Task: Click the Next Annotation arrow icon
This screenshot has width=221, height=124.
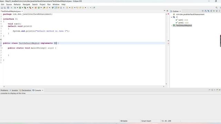Action: tap(67, 8)
